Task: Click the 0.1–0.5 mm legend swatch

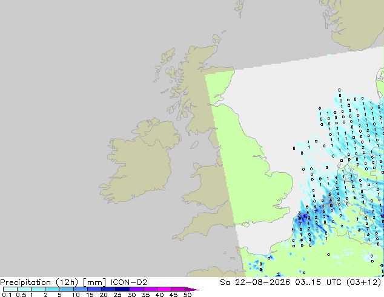Action: pos(10,289)
